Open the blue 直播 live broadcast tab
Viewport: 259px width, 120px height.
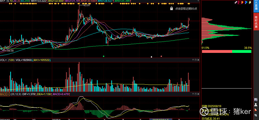(x=256, y=6)
